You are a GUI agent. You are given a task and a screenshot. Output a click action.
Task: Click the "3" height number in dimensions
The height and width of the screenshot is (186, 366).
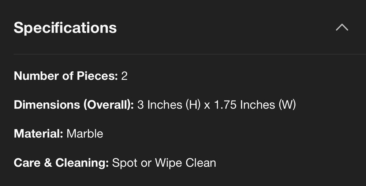[x=141, y=105]
